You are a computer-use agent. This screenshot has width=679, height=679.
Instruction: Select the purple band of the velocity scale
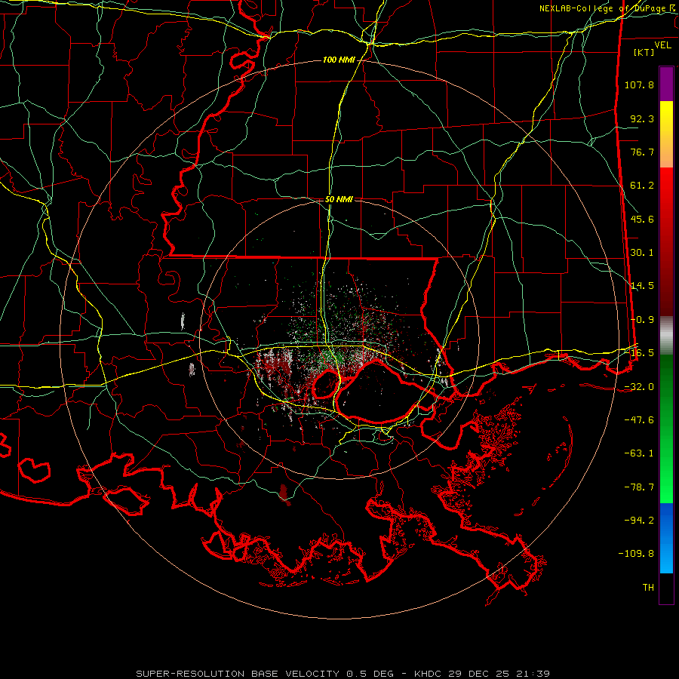coord(666,84)
